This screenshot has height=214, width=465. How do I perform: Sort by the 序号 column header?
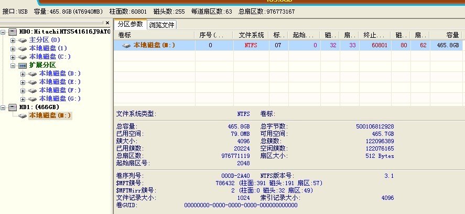point(213,35)
